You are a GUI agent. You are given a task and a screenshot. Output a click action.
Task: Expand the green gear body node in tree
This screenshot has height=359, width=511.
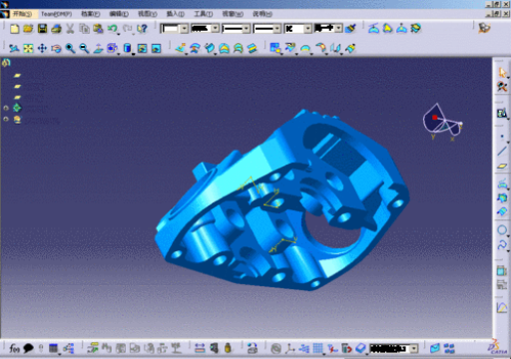[x=6, y=108]
